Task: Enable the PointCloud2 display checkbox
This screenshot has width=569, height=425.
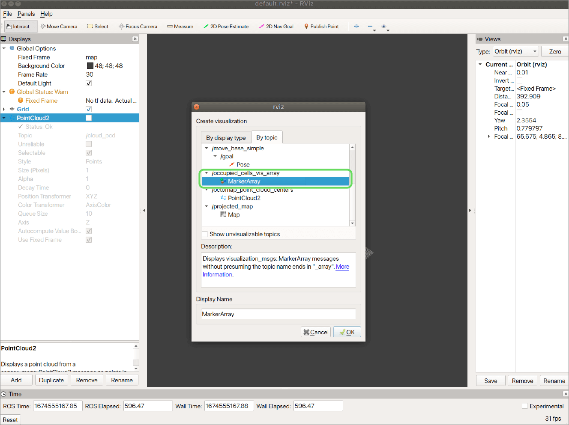Action: click(89, 118)
